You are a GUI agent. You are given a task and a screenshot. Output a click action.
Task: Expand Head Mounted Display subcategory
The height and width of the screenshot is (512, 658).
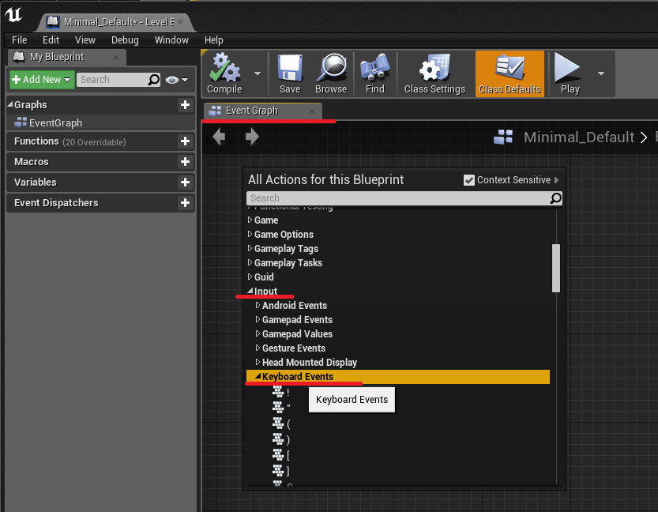pyautogui.click(x=258, y=362)
